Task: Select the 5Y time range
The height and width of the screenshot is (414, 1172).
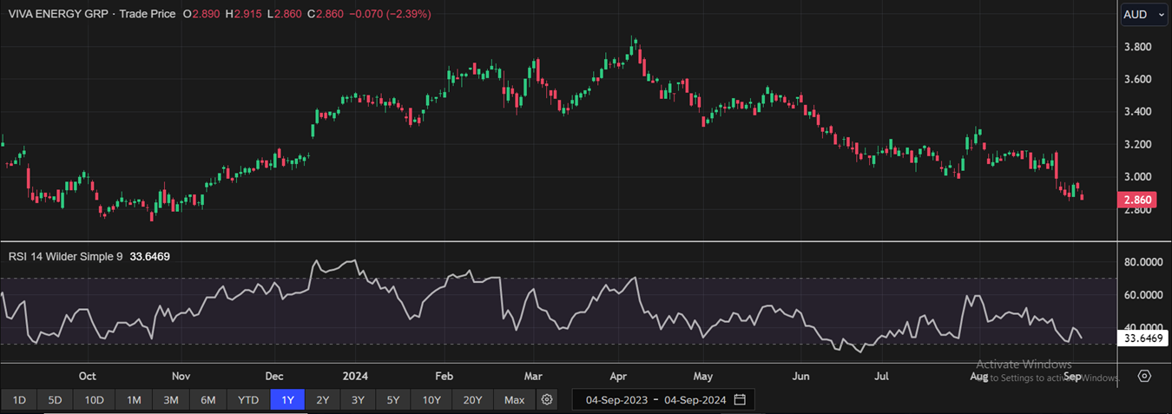Action: point(393,400)
